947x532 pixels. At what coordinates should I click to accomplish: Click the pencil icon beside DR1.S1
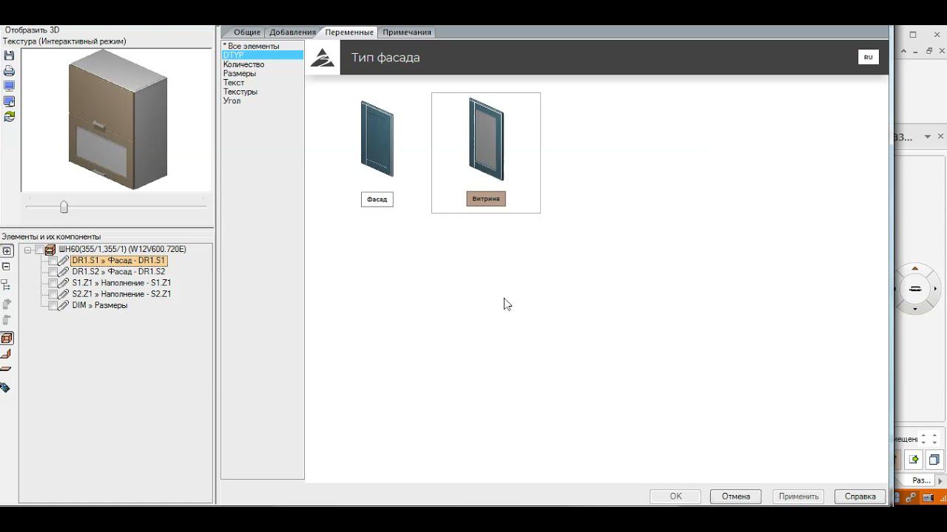(64, 261)
